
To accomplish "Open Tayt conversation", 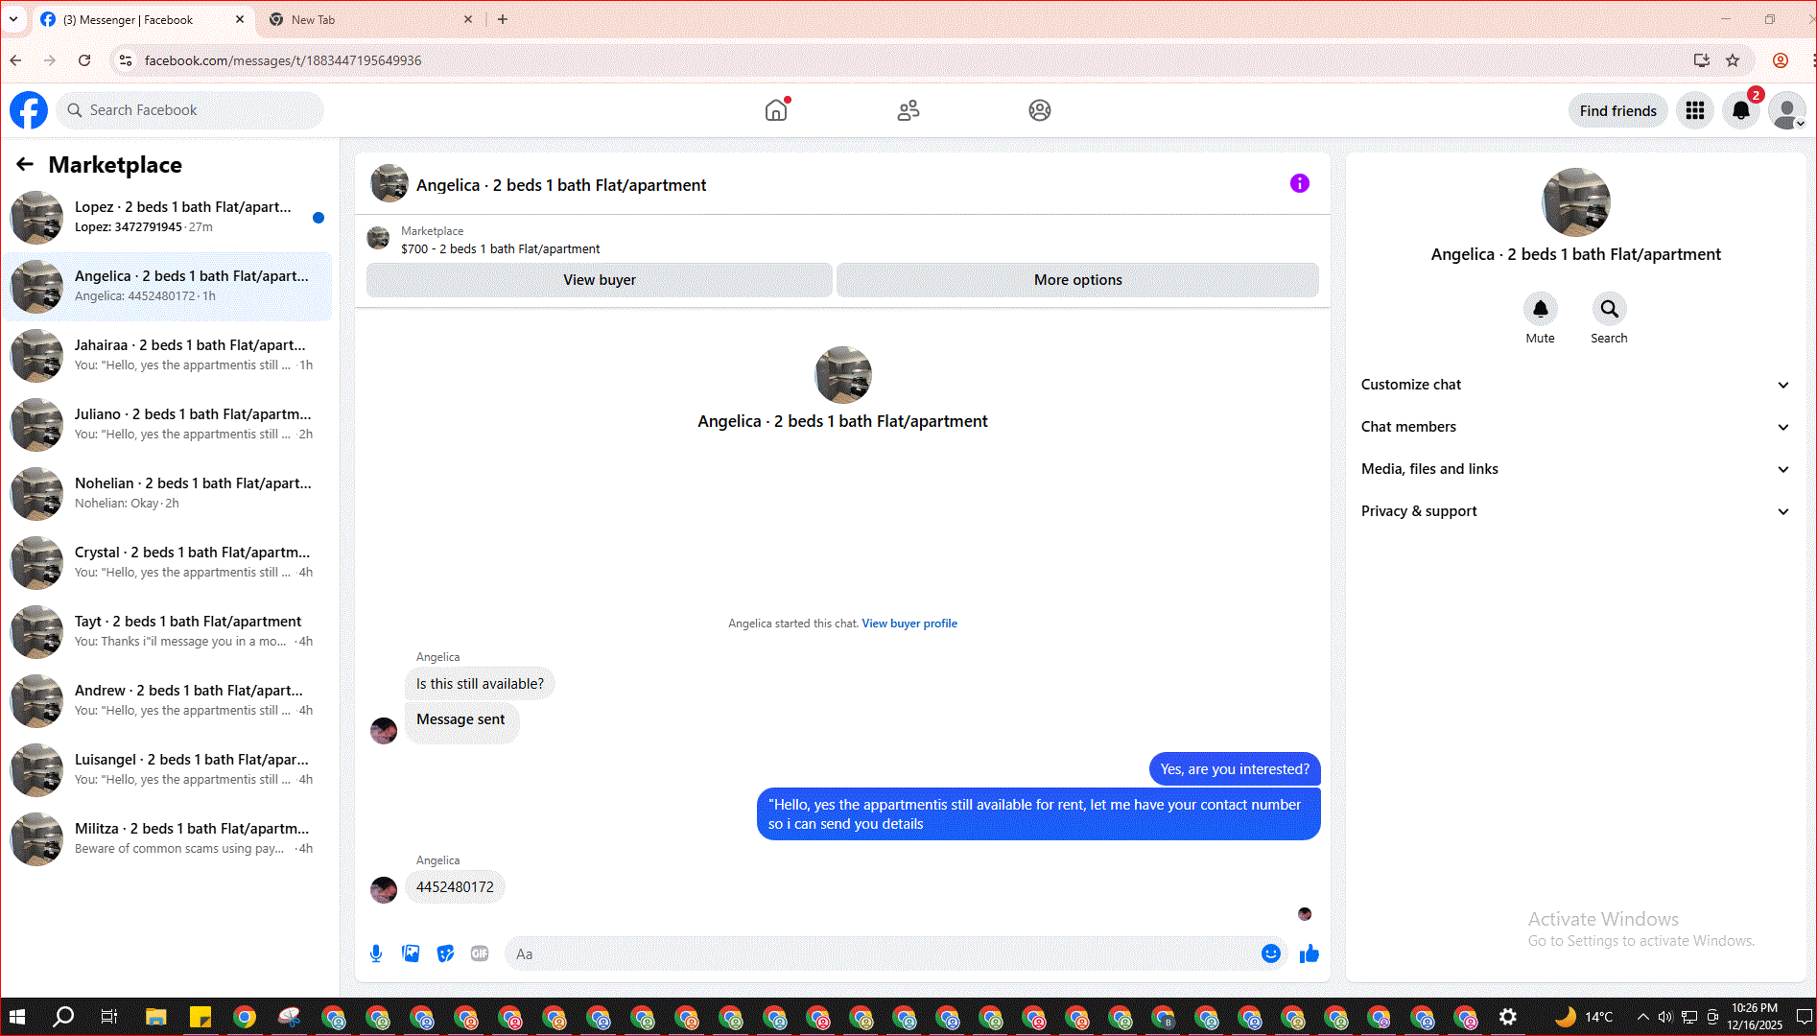I will (x=169, y=632).
